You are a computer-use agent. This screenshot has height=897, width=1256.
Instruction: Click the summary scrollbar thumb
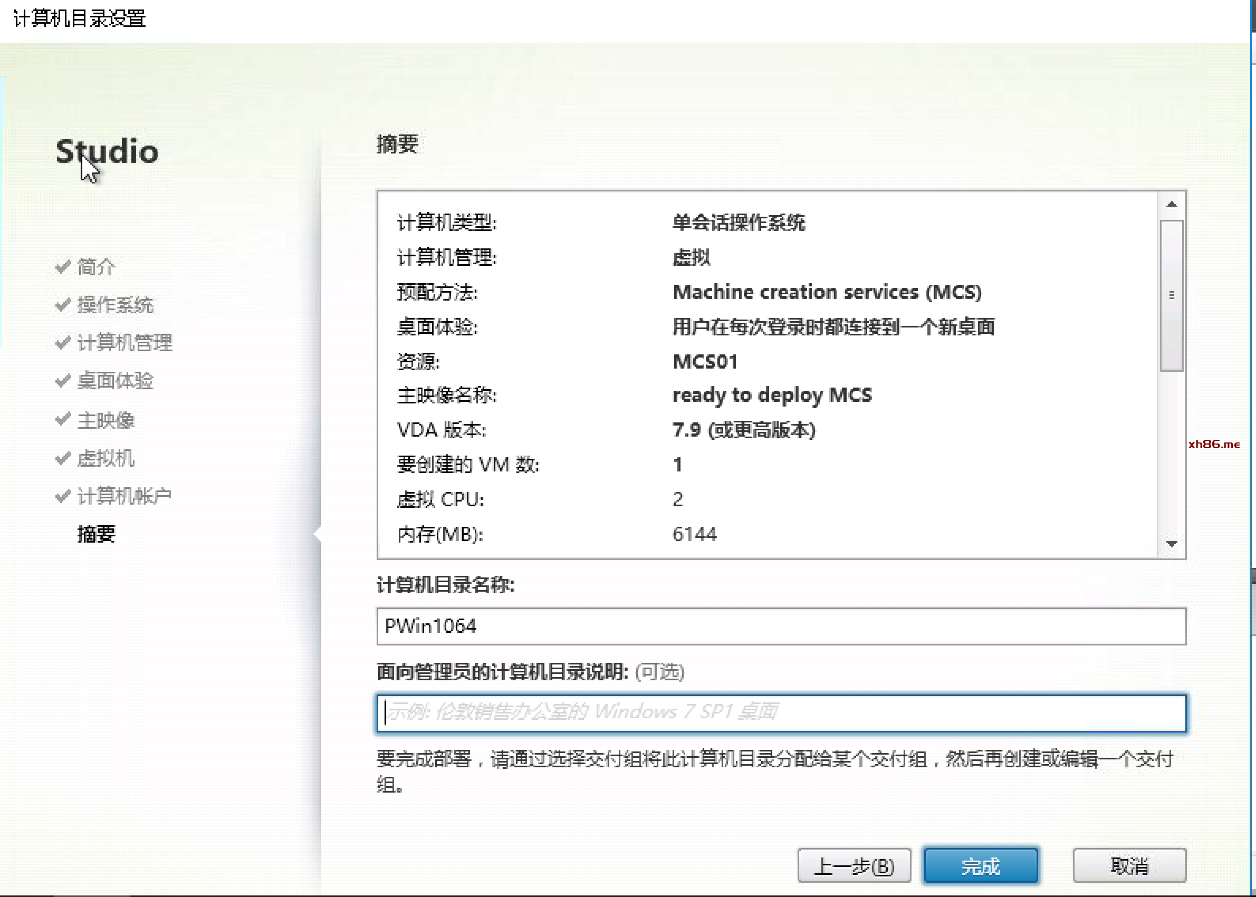pyautogui.click(x=1171, y=295)
